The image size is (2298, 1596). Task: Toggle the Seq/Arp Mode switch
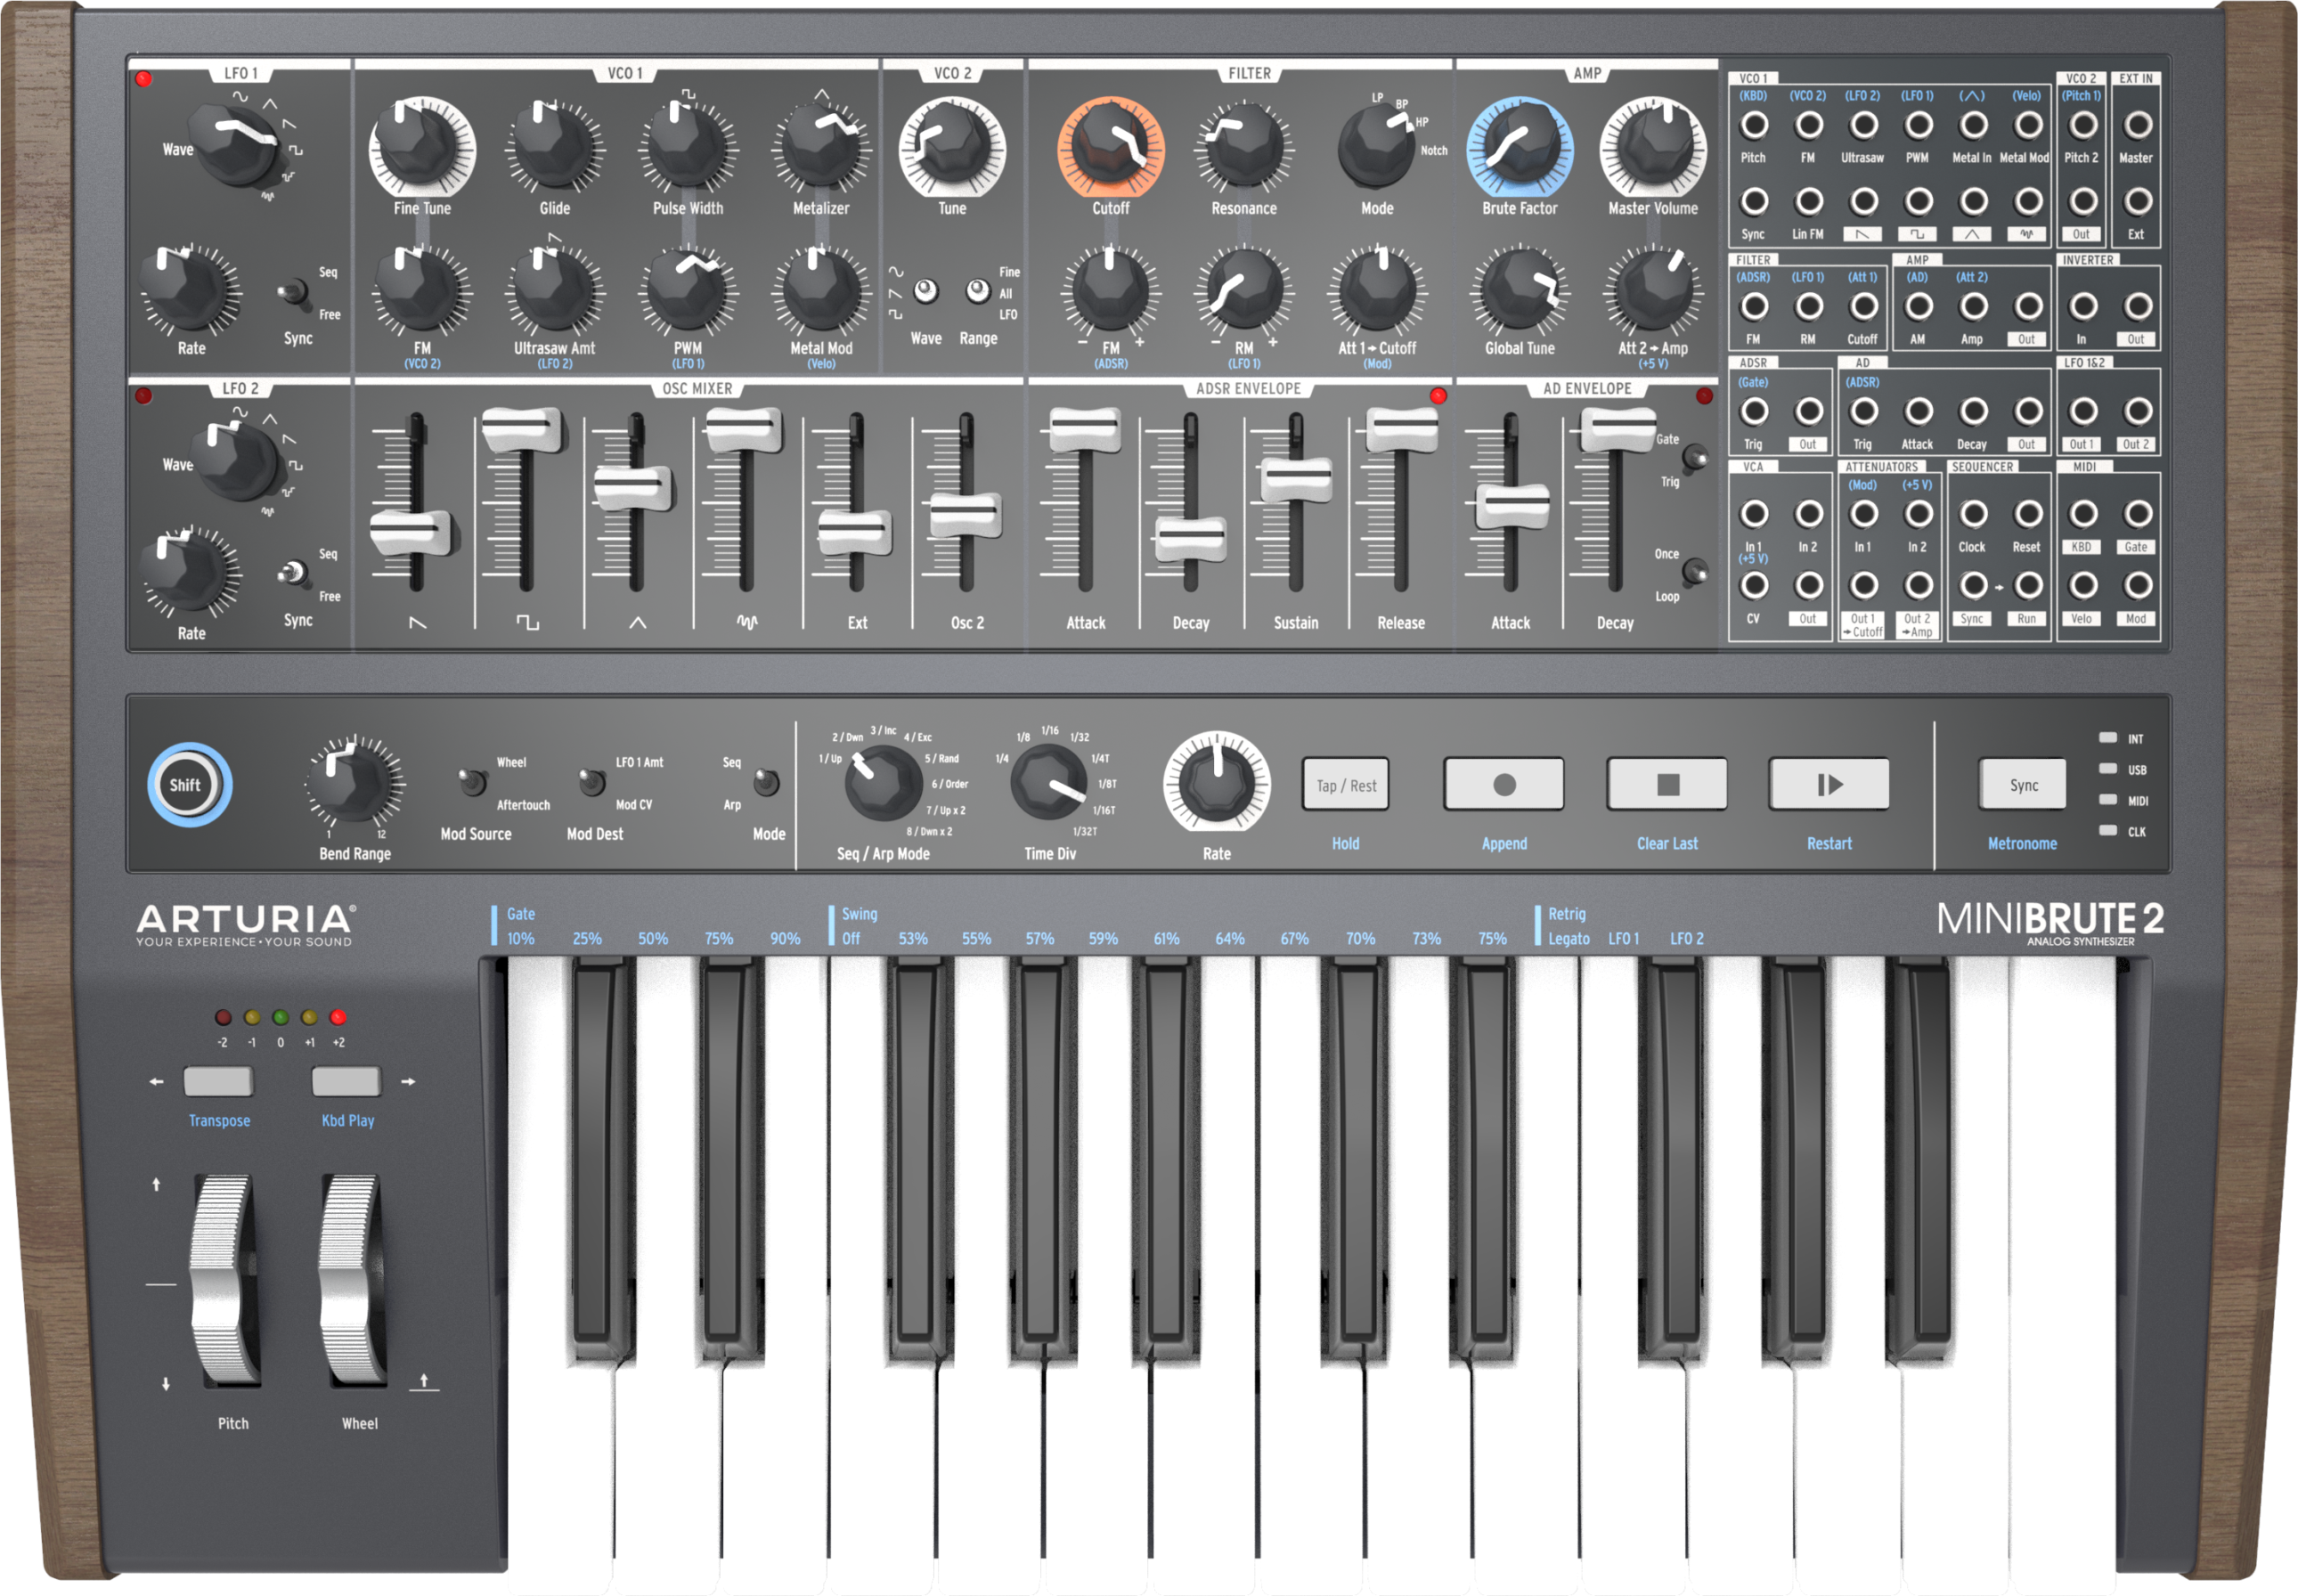pos(766,781)
